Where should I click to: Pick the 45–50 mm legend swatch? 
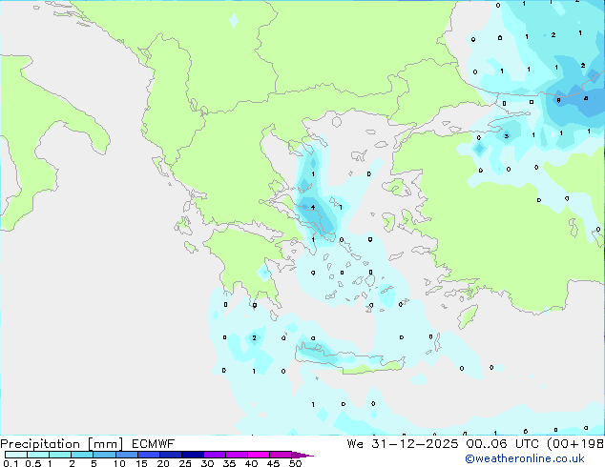pos(281,455)
